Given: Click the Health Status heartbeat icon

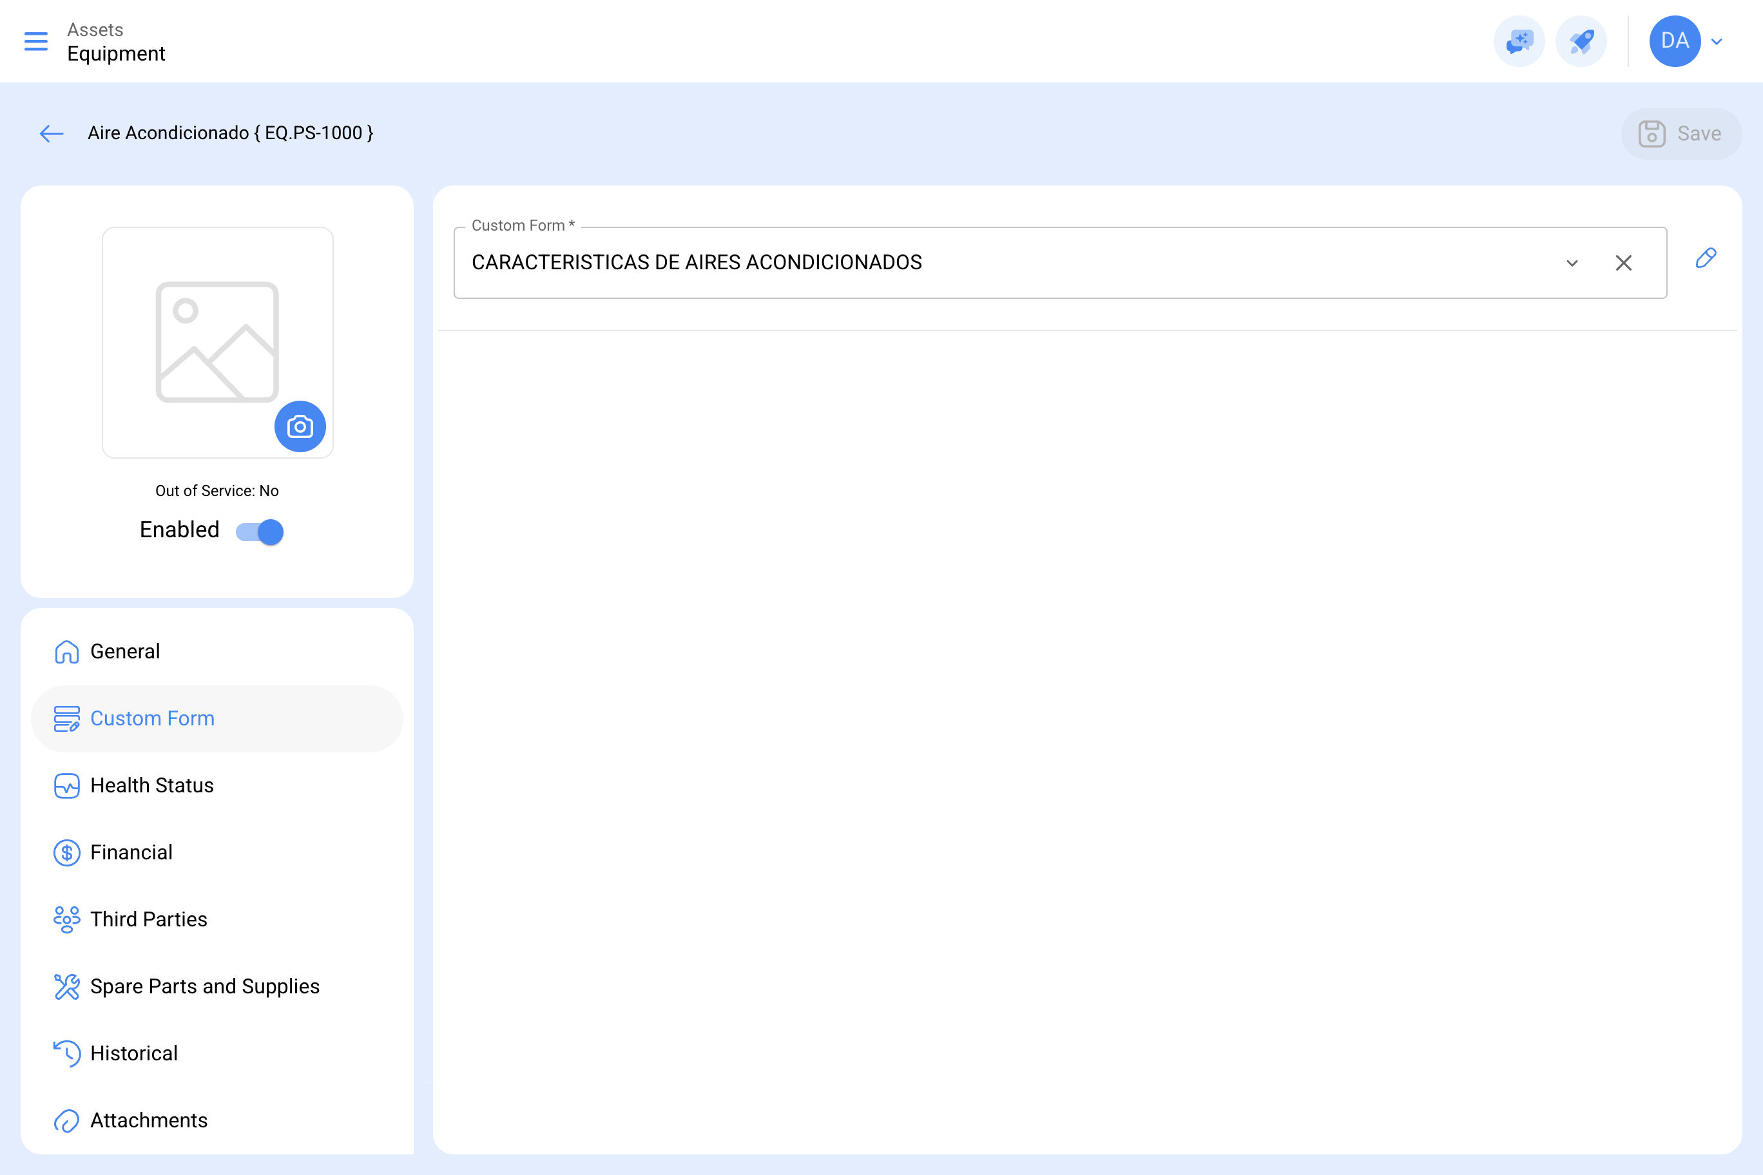Looking at the screenshot, I should (67, 785).
